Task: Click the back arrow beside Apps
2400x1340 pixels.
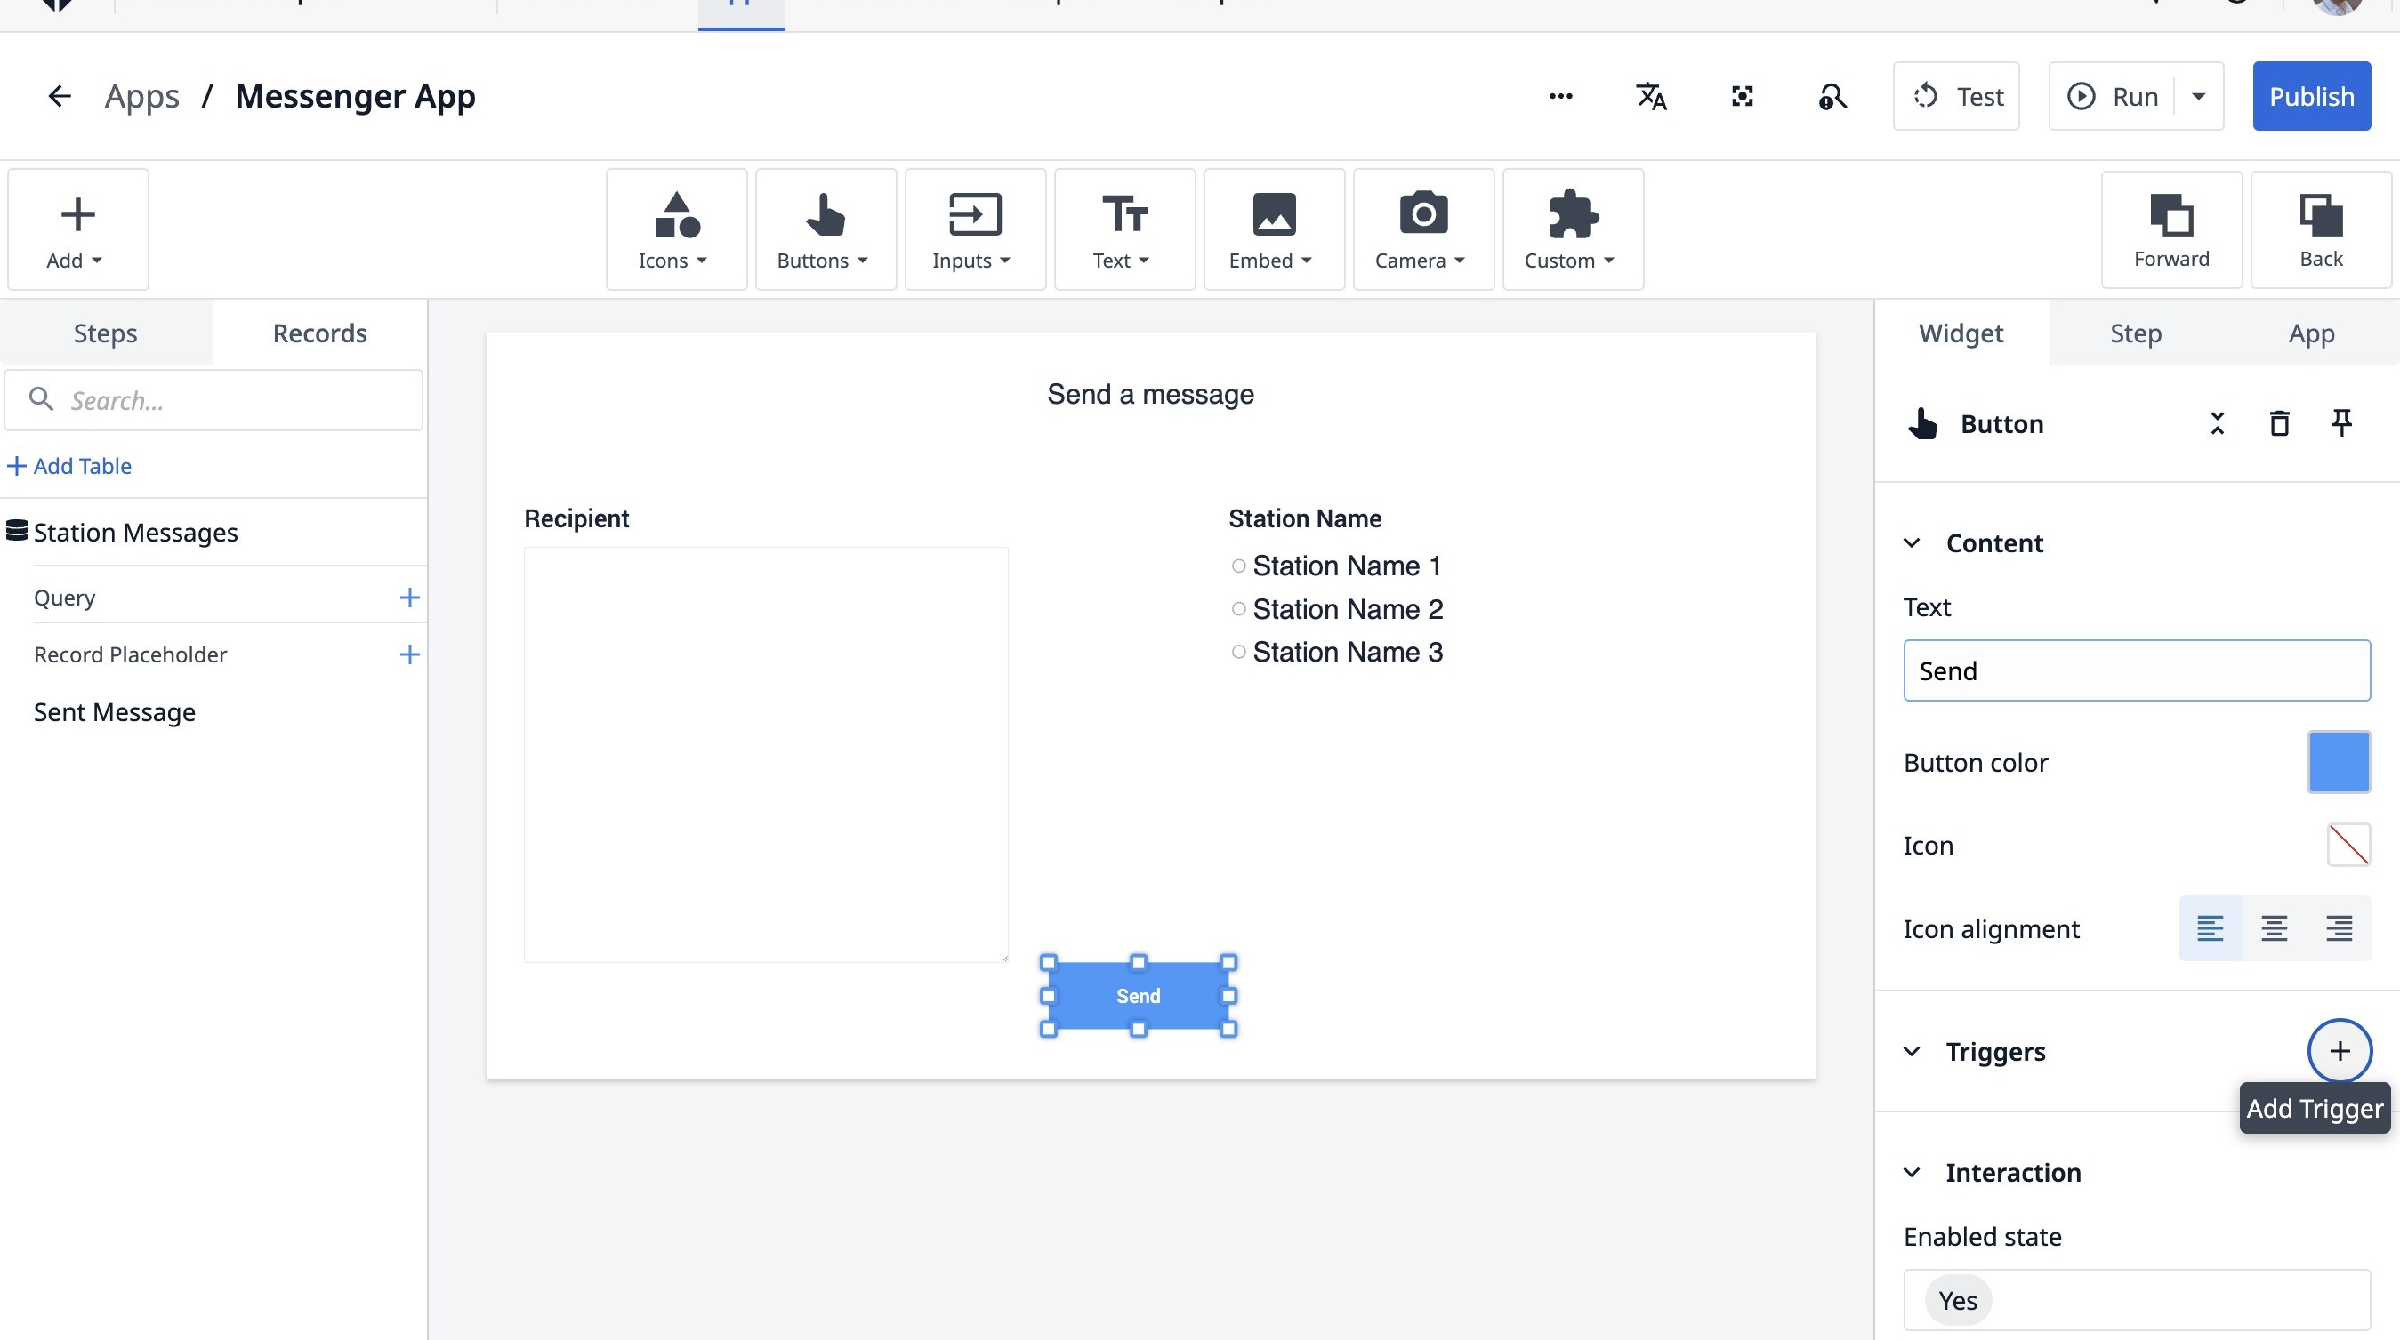Action: (x=59, y=96)
